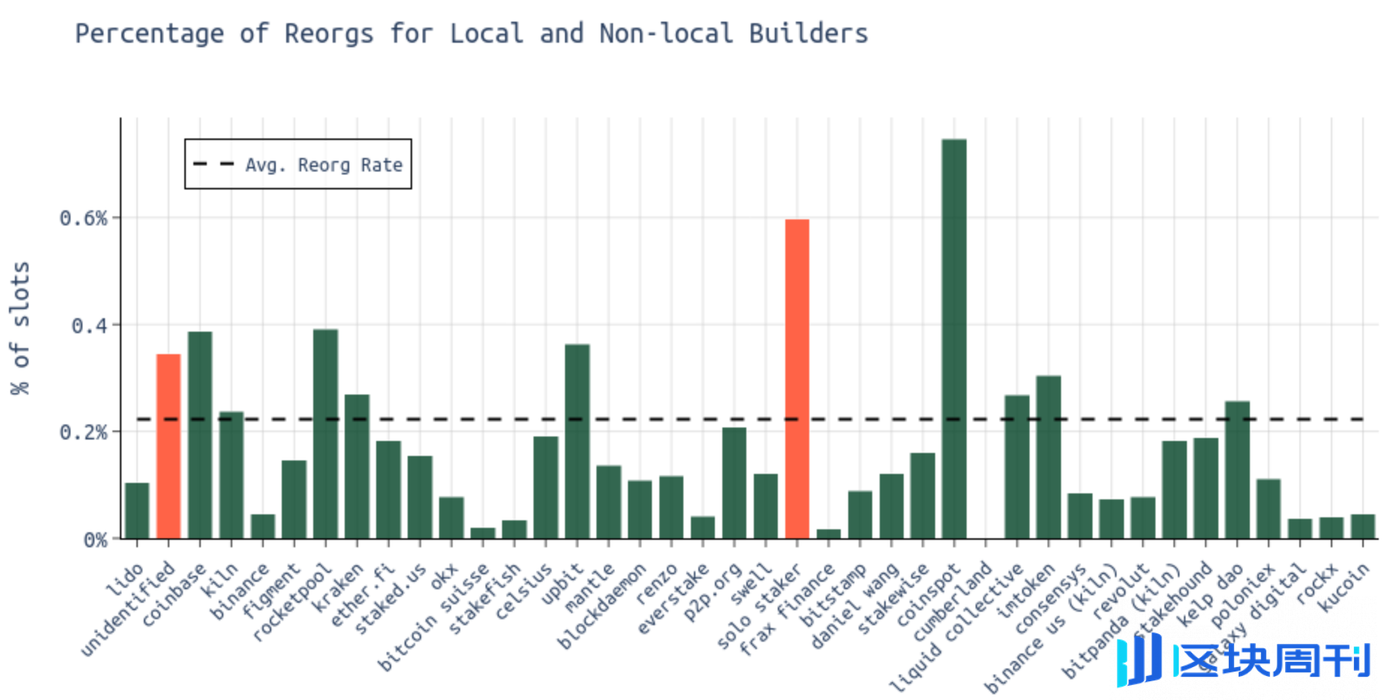Select the orange 'unidentified' bar

pos(169,446)
